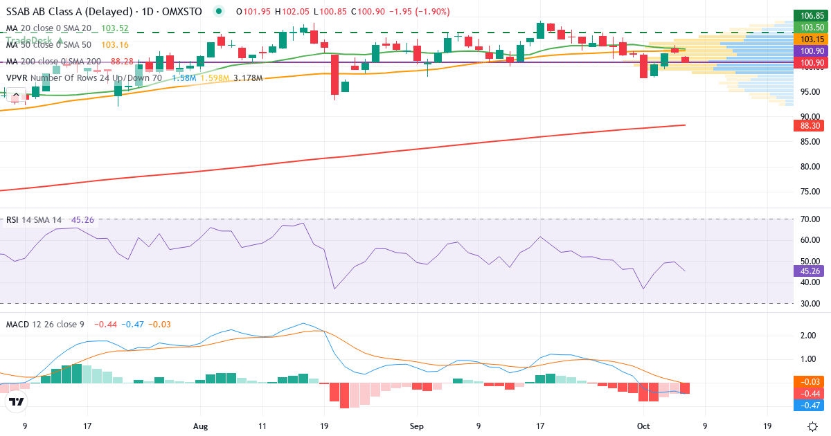831x436 pixels.
Task: Click the large red candle near August 19
Action: 335,74
